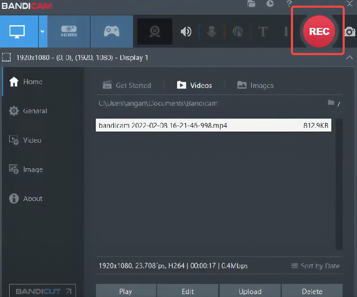The image size is (357, 297).
Task: Open the Sort by Date menu
Action: point(316,266)
